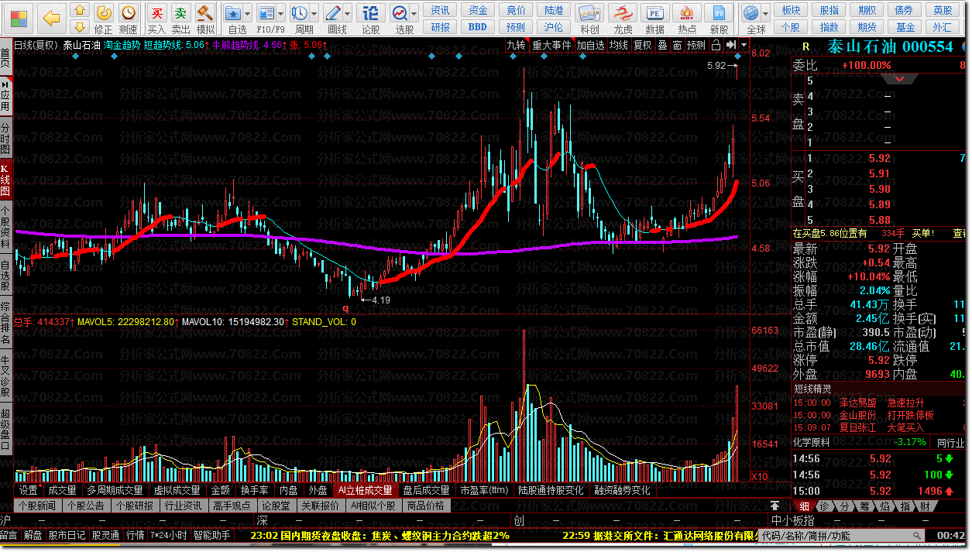Screen dimensions: 972x552
Task: Click the 设置 settings button
Action: pos(29,490)
